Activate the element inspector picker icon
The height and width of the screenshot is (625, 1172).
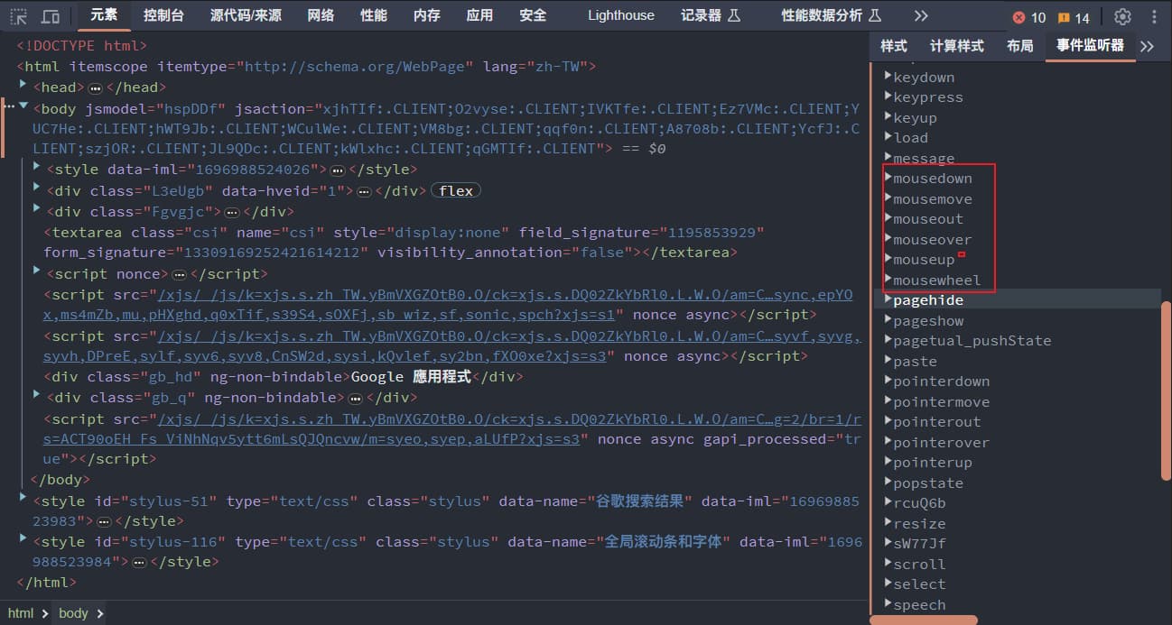coord(18,16)
